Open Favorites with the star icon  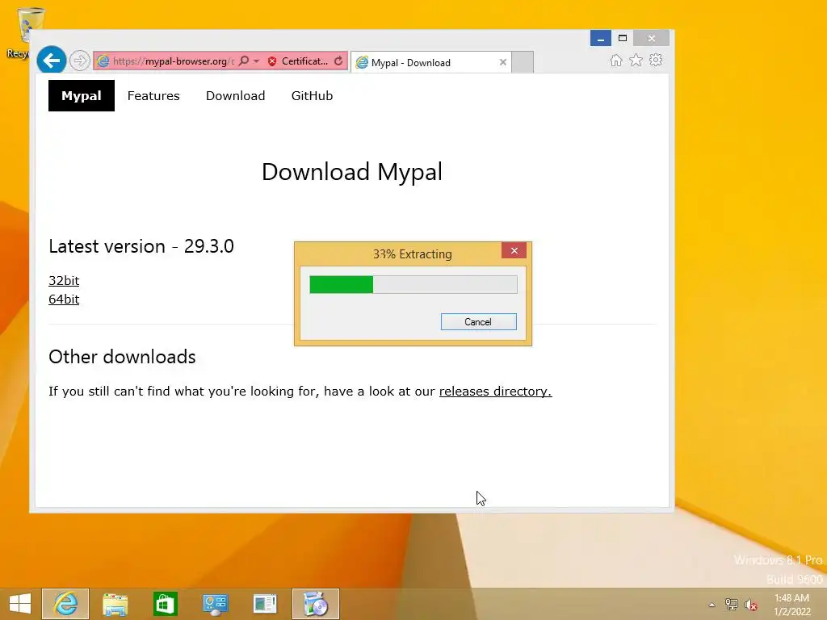[x=636, y=60]
